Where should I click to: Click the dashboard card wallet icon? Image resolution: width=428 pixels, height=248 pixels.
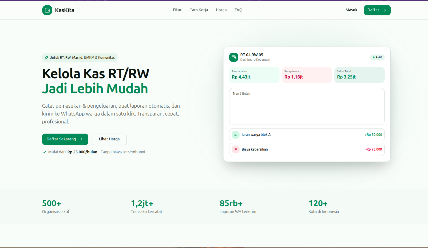click(x=234, y=57)
